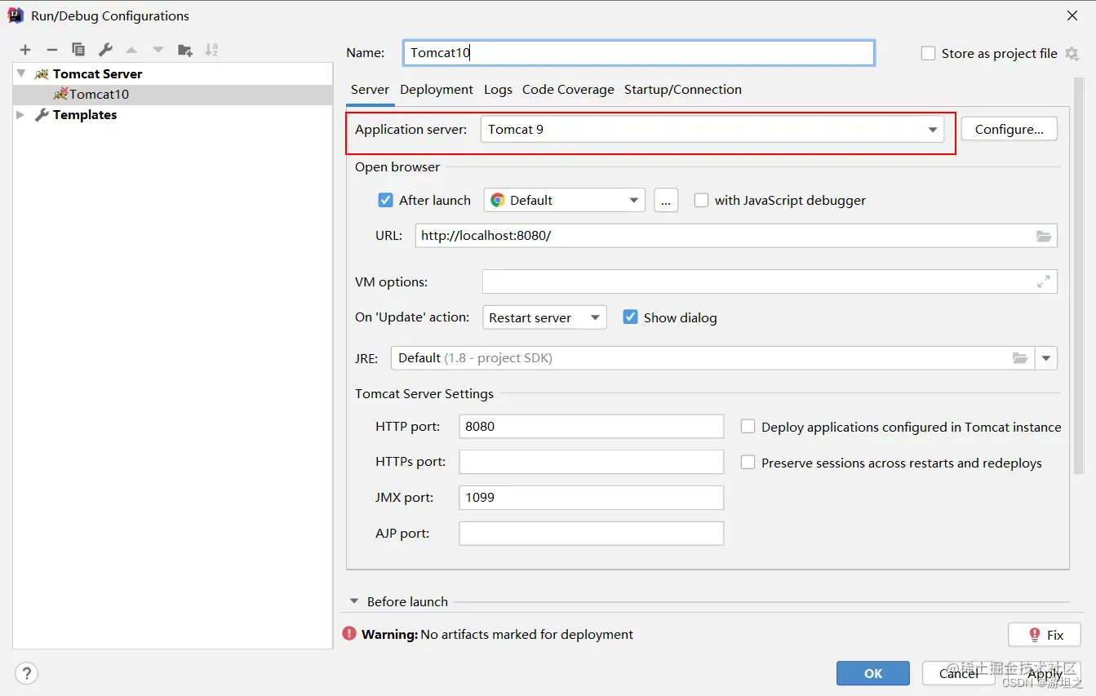Create new folder icon in toolbar
This screenshot has width=1096, height=696.
(185, 50)
